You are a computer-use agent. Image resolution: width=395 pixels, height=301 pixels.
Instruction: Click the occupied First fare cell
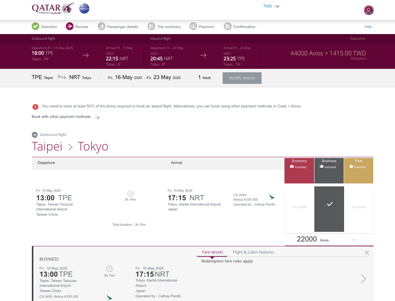(359, 209)
